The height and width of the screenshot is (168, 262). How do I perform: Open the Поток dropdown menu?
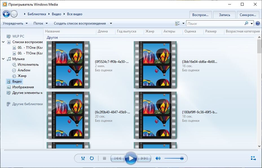(40, 23)
